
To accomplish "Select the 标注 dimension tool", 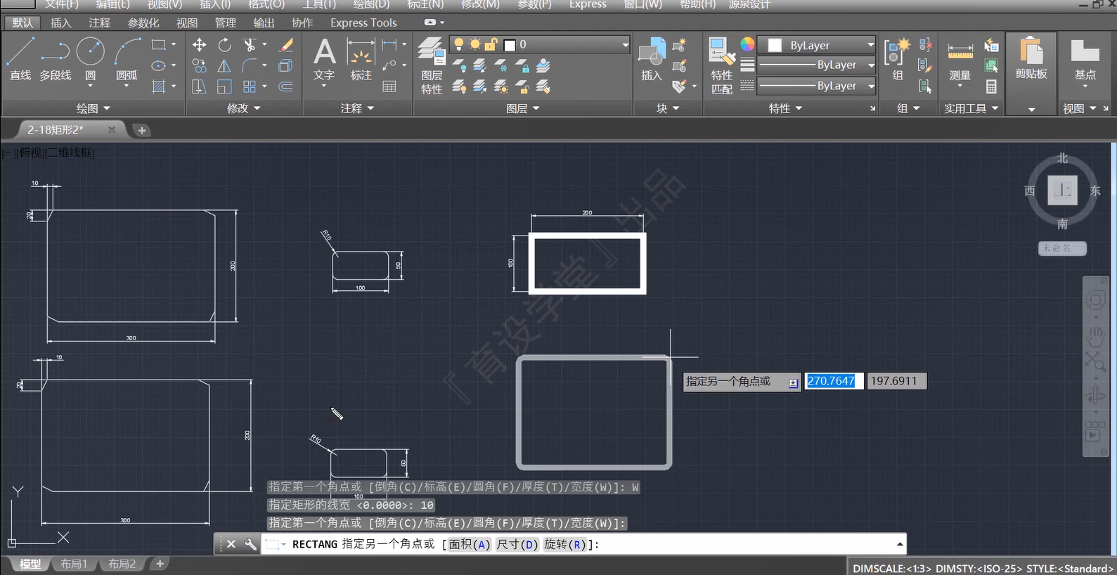I will click(361, 59).
